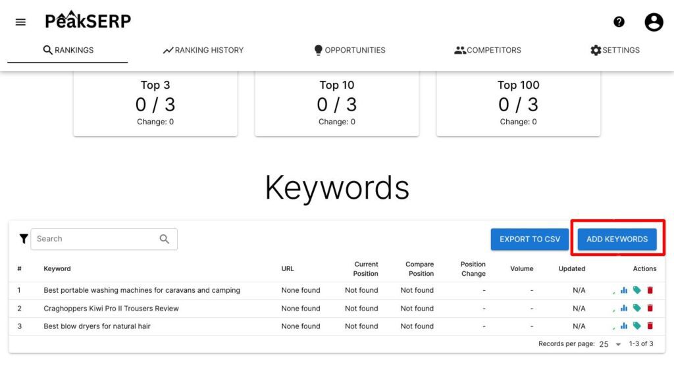
Task: Open the hamburger navigation menu
Action: (20, 22)
